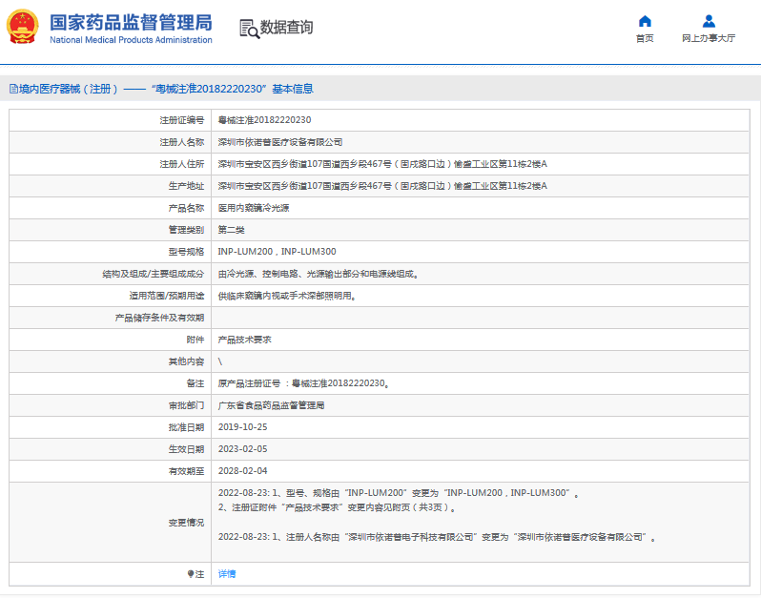This screenshot has width=761, height=598.
Task: Click National Medical Products Administration text
Action: click(131, 40)
